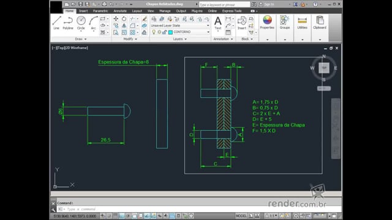Image resolution: width=392 pixels, height=220 pixels.
Task: Click the Sign In button
Action: point(269,4)
